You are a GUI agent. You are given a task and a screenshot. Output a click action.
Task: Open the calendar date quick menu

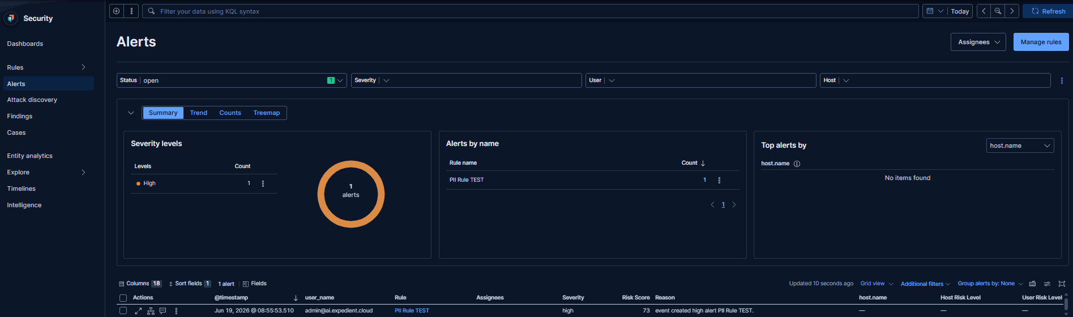click(x=934, y=11)
